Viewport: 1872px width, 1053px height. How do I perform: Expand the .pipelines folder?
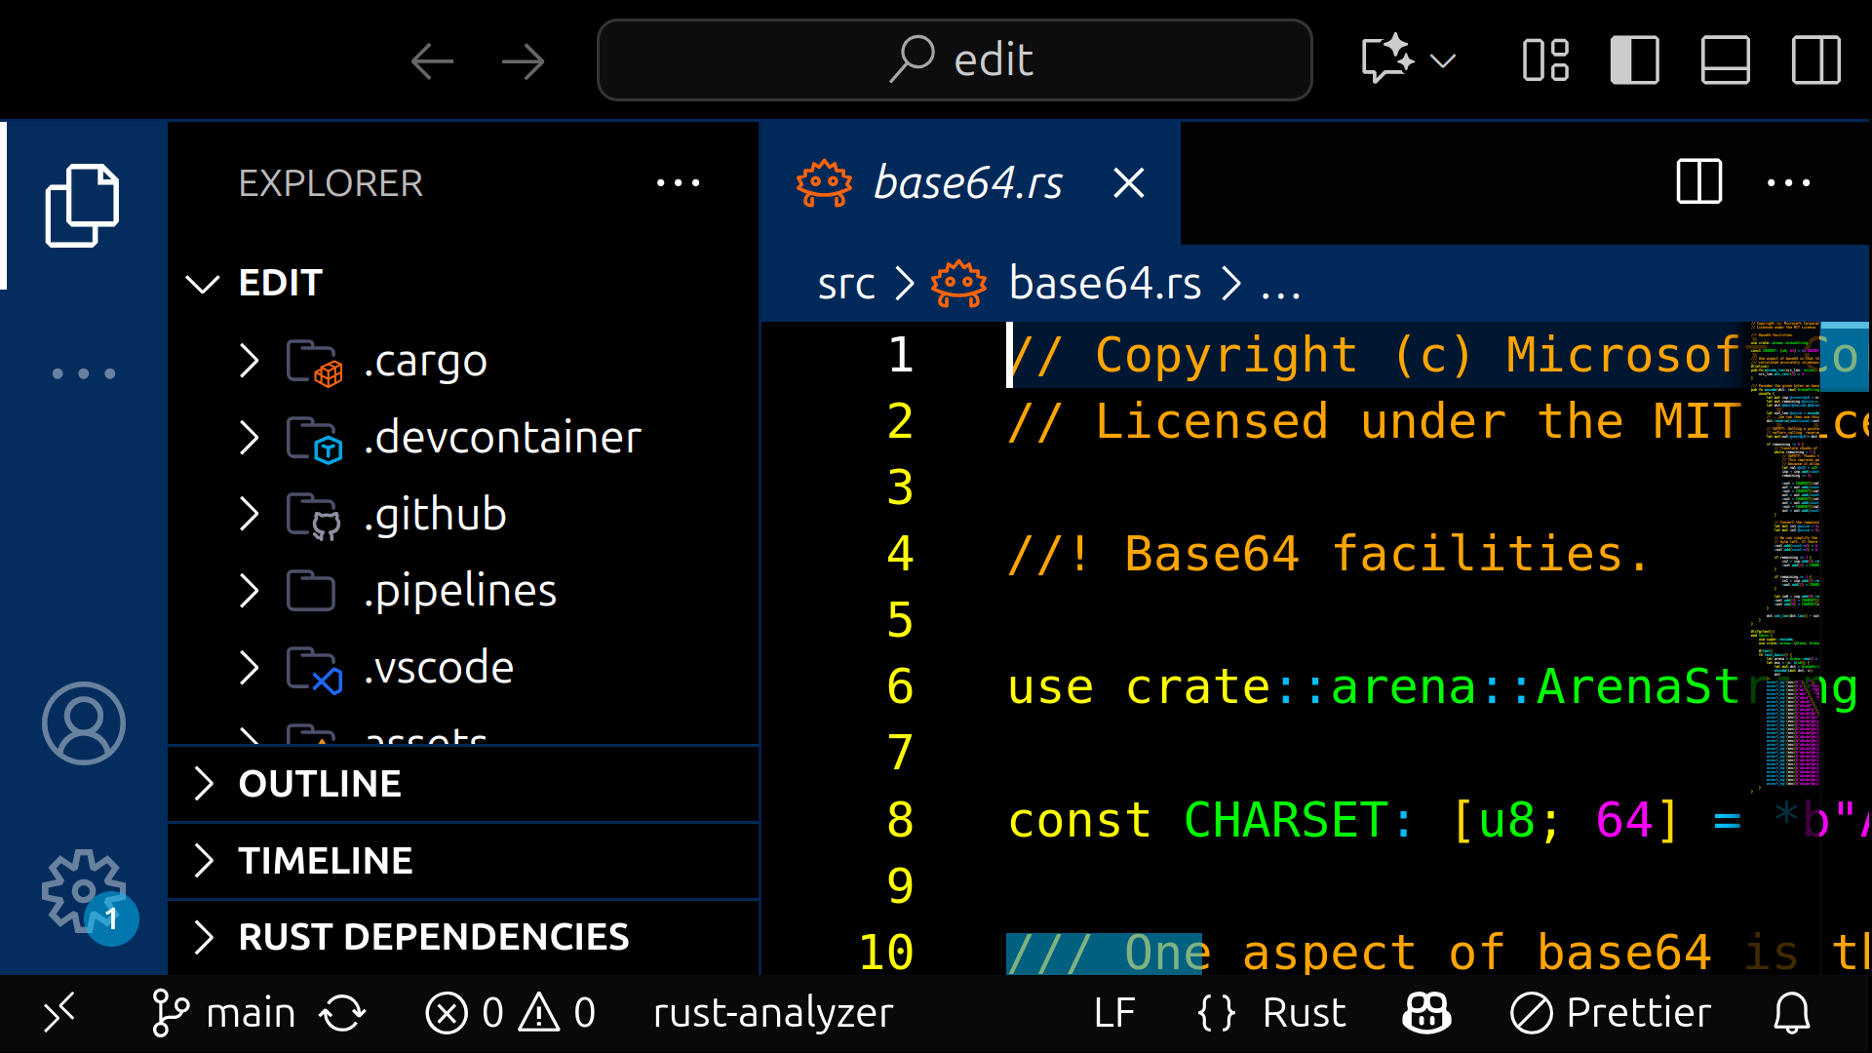click(x=250, y=591)
